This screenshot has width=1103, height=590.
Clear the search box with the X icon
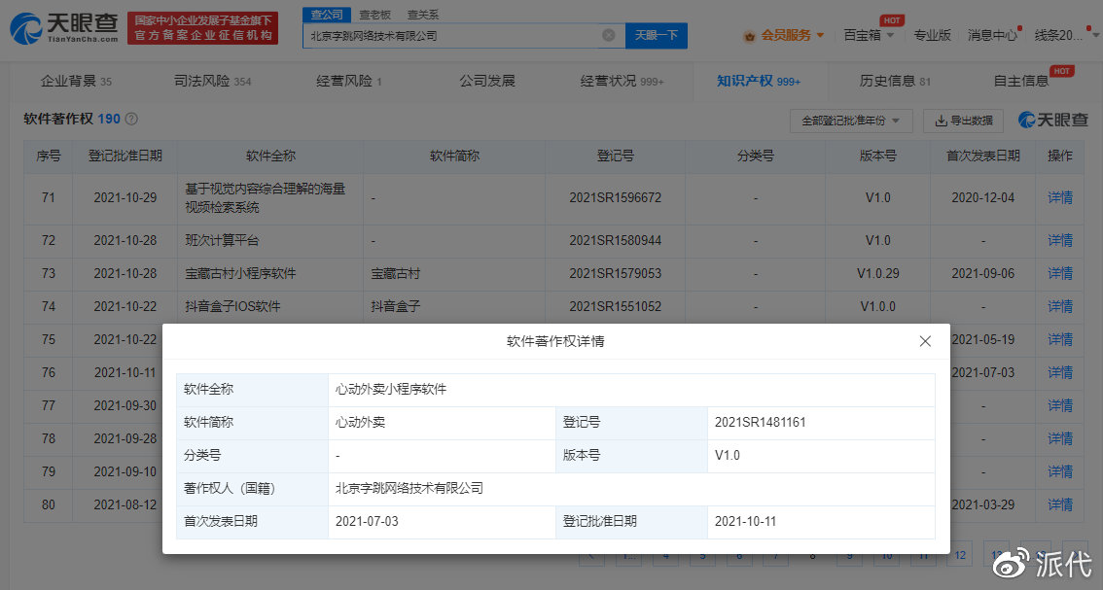tap(609, 35)
